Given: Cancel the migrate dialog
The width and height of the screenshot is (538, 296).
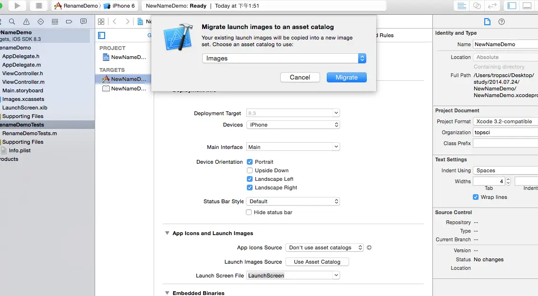Looking at the screenshot, I should click(x=300, y=77).
